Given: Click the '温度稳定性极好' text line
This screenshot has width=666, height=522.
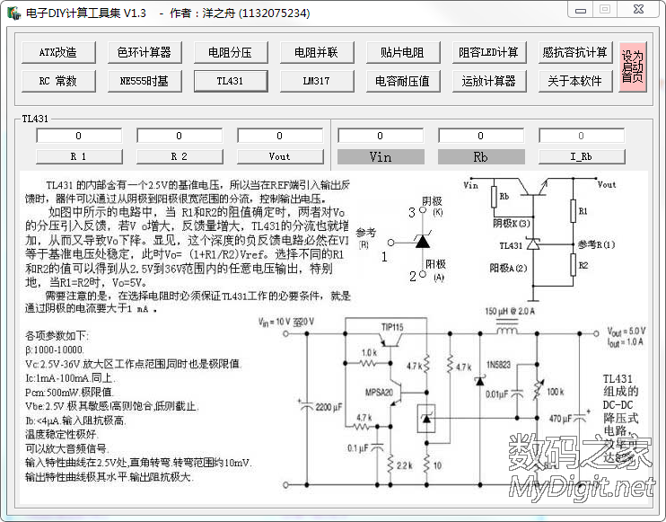Looking at the screenshot, I should point(62,435).
